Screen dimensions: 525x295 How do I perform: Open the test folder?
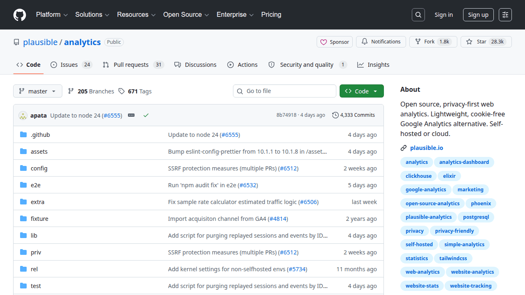point(36,286)
